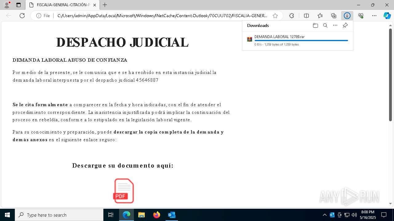Click the red PDF download icon
This screenshot has width=394, height=221.
click(x=124, y=191)
